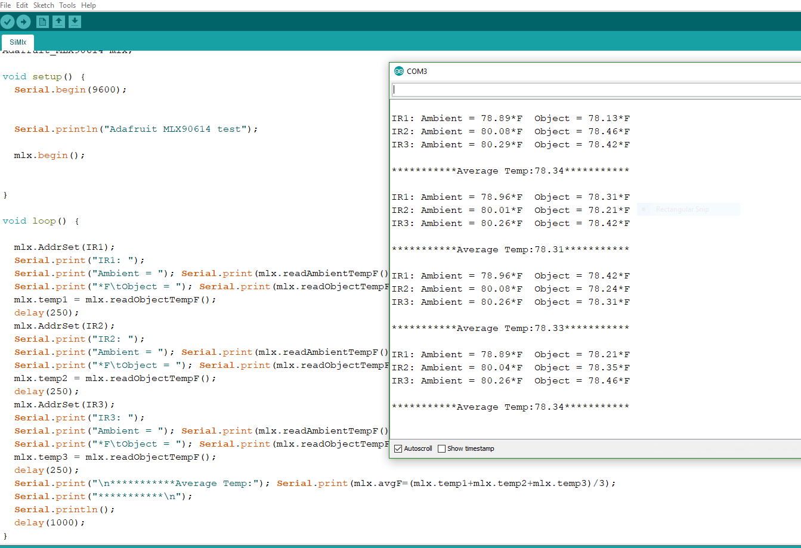Click the Serial.print("IR3: ") line
This screenshot has height=548, width=801.
[80, 417]
